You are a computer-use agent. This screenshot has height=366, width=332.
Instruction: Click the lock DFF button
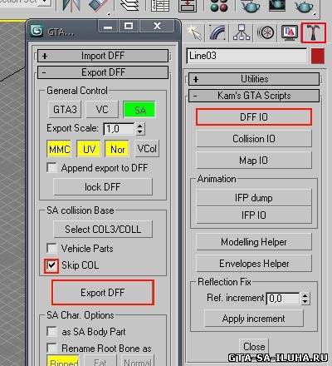click(x=103, y=187)
